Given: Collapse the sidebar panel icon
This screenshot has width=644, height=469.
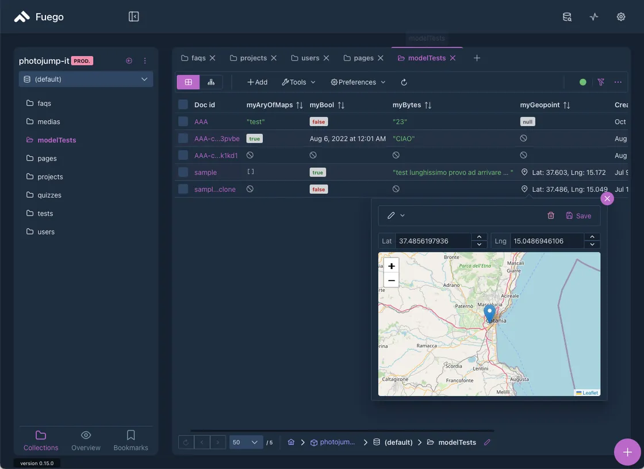Looking at the screenshot, I should click(133, 17).
